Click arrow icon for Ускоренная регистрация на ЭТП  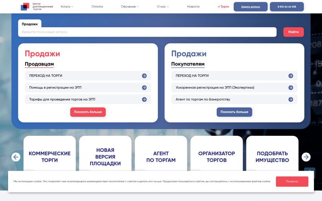291,88
